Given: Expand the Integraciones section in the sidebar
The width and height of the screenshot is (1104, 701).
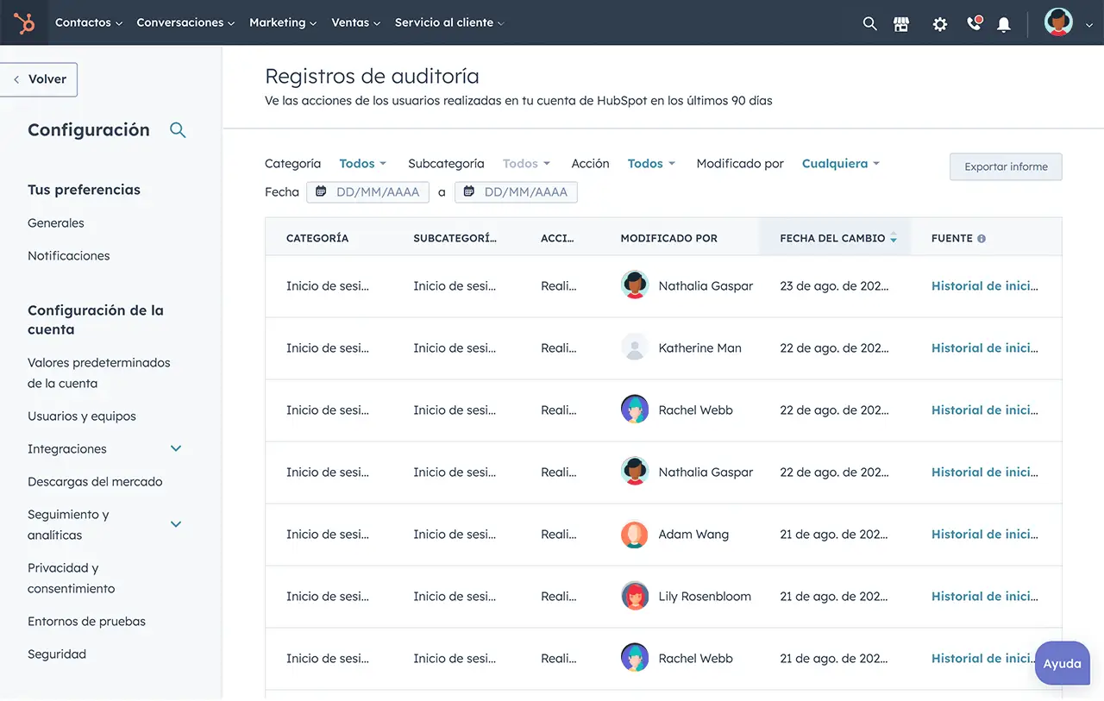Looking at the screenshot, I should 176,448.
